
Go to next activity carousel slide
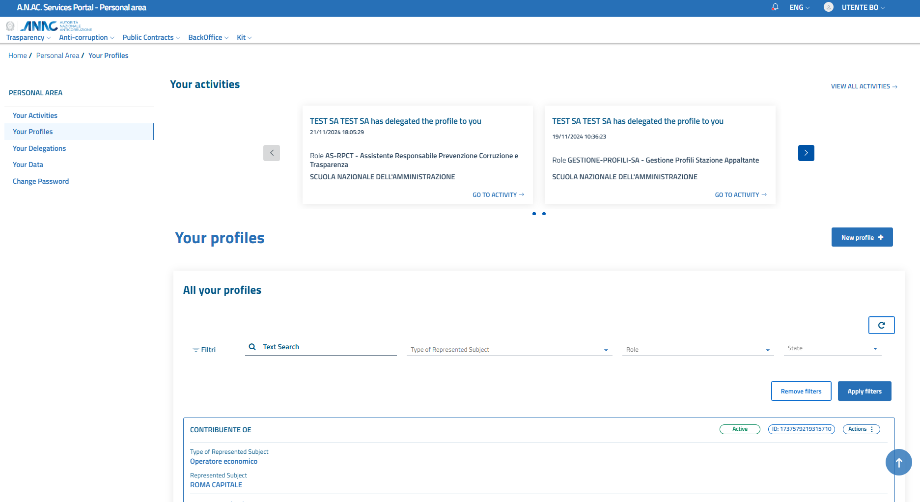coord(806,153)
